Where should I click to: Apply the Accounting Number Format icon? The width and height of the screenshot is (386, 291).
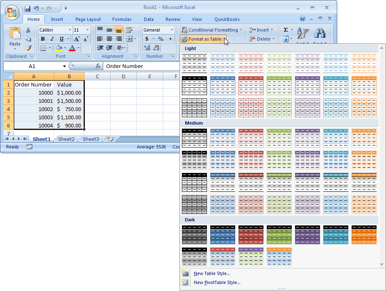coord(147,39)
